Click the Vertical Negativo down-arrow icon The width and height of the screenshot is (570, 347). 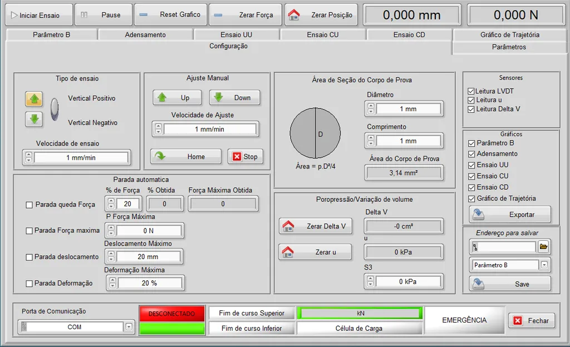(x=34, y=119)
